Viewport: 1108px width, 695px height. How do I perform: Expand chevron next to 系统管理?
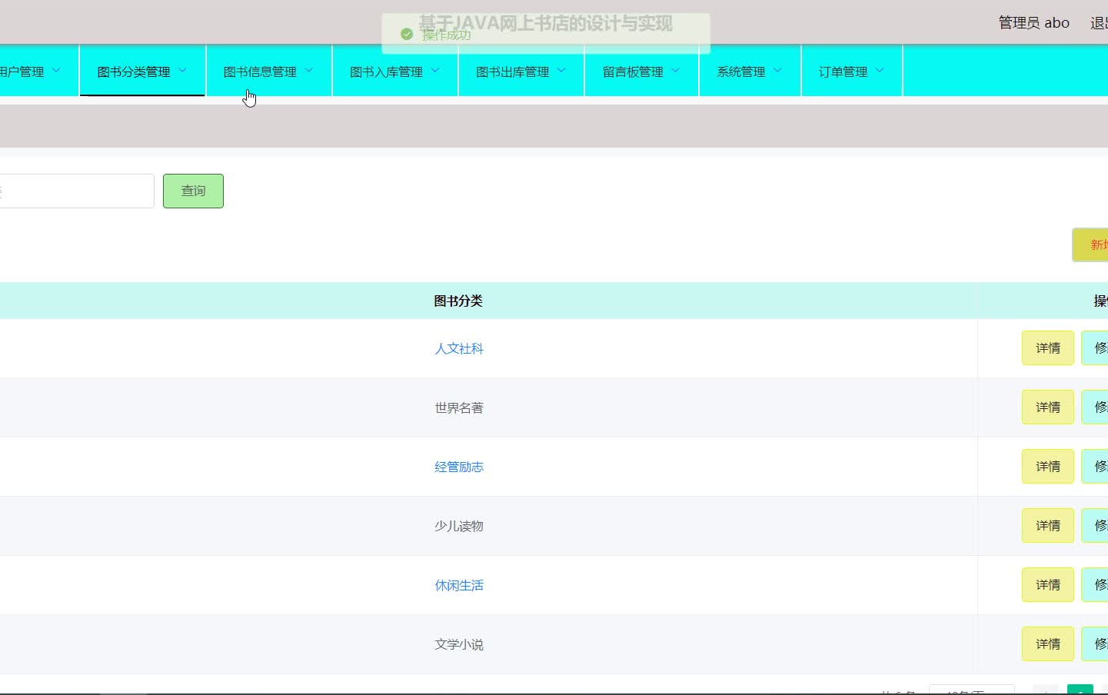pyautogui.click(x=777, y=71)
